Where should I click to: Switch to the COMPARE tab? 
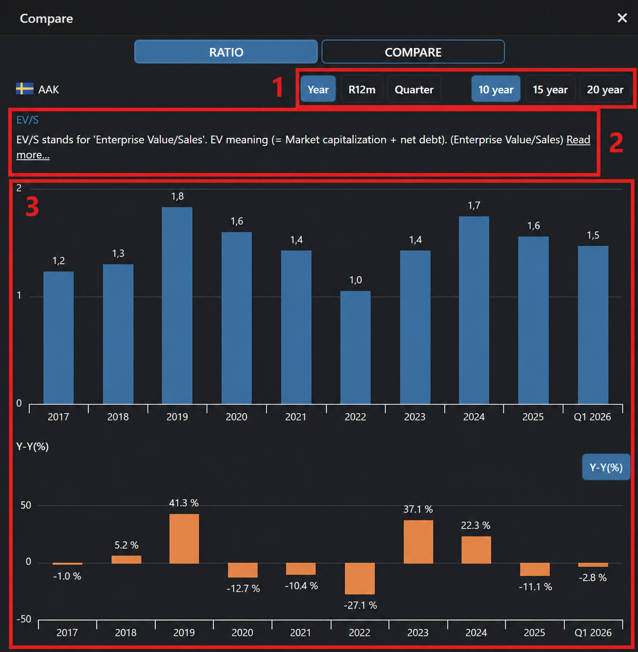pos(413,52)
